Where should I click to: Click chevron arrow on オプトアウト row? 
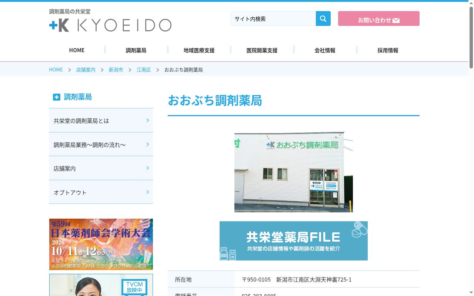pyautogui.click(x=148, y=192)
